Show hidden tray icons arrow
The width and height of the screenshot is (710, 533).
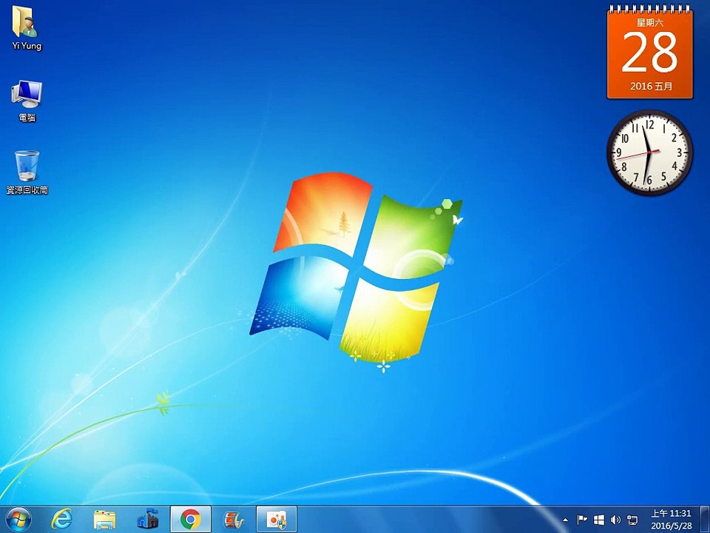[x=565, y=520]
